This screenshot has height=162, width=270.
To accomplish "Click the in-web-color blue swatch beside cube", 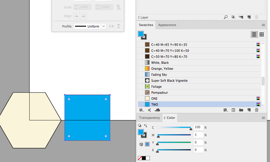I will (147, 144).
